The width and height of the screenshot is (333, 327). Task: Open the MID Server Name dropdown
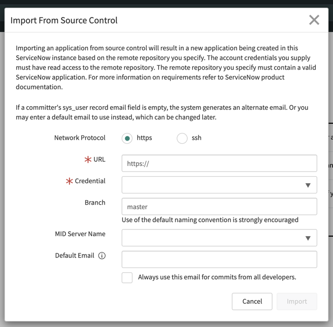click(219, 238)
